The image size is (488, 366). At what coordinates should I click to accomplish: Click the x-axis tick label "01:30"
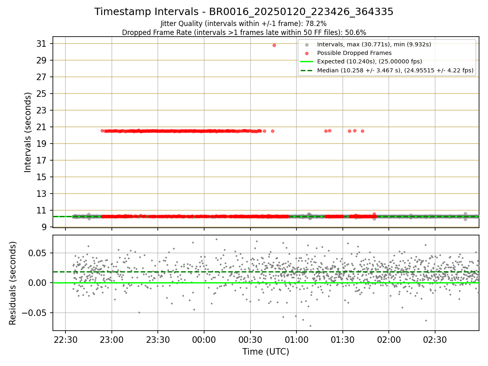(342, 340)
